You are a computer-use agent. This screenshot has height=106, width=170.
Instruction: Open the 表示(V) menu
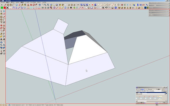pyautogui.click(x=13, y=2)
